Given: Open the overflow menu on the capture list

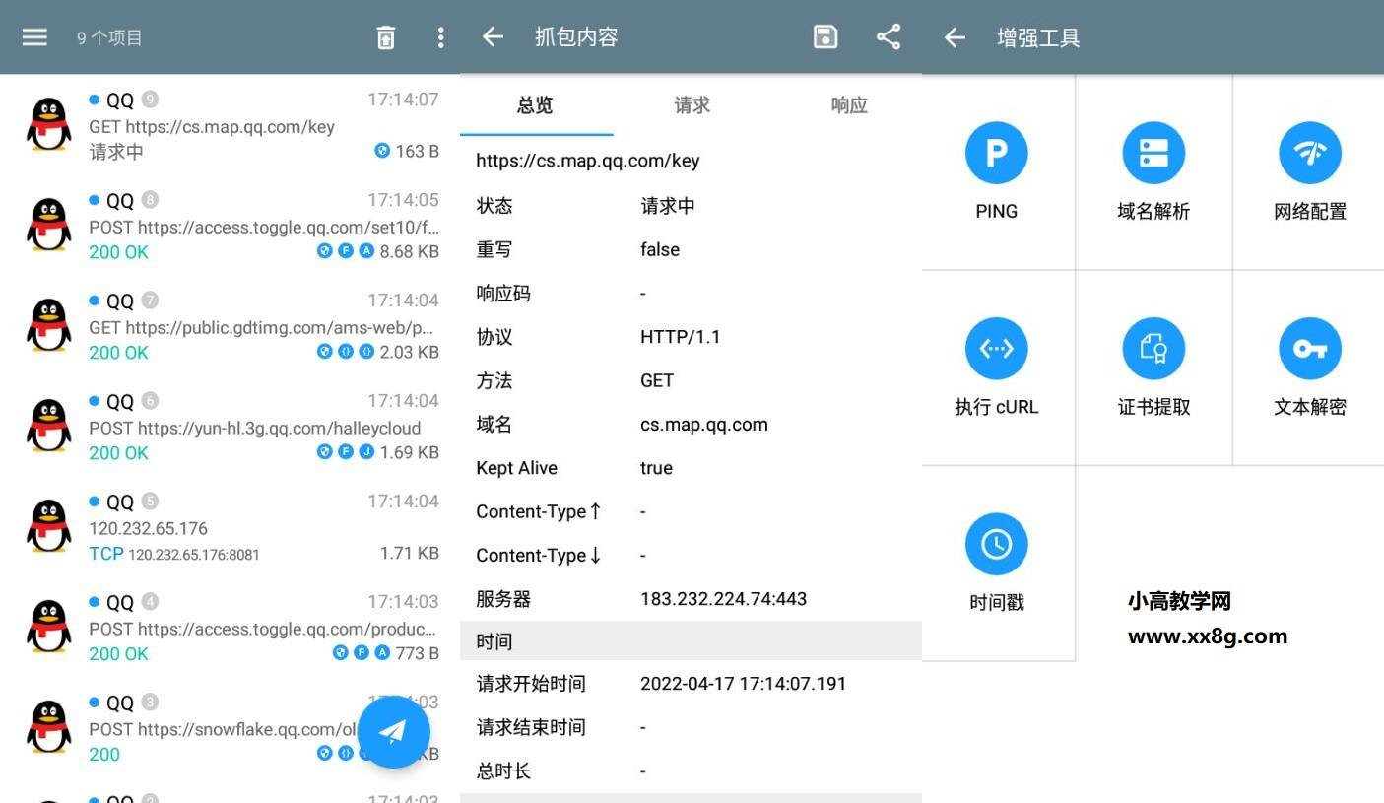Looking at the screenshot, I should pos(440,36).
